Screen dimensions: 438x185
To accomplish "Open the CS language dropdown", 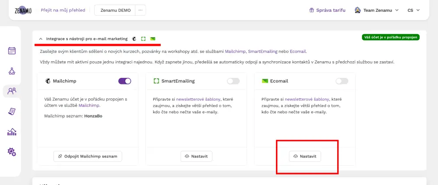I will pyautogui.click(x=414, y=10).
